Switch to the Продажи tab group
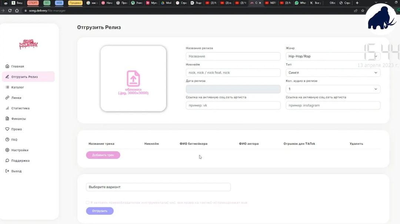Screen dimensions: 400x224 pyautogui.click(x=75, y=3)
